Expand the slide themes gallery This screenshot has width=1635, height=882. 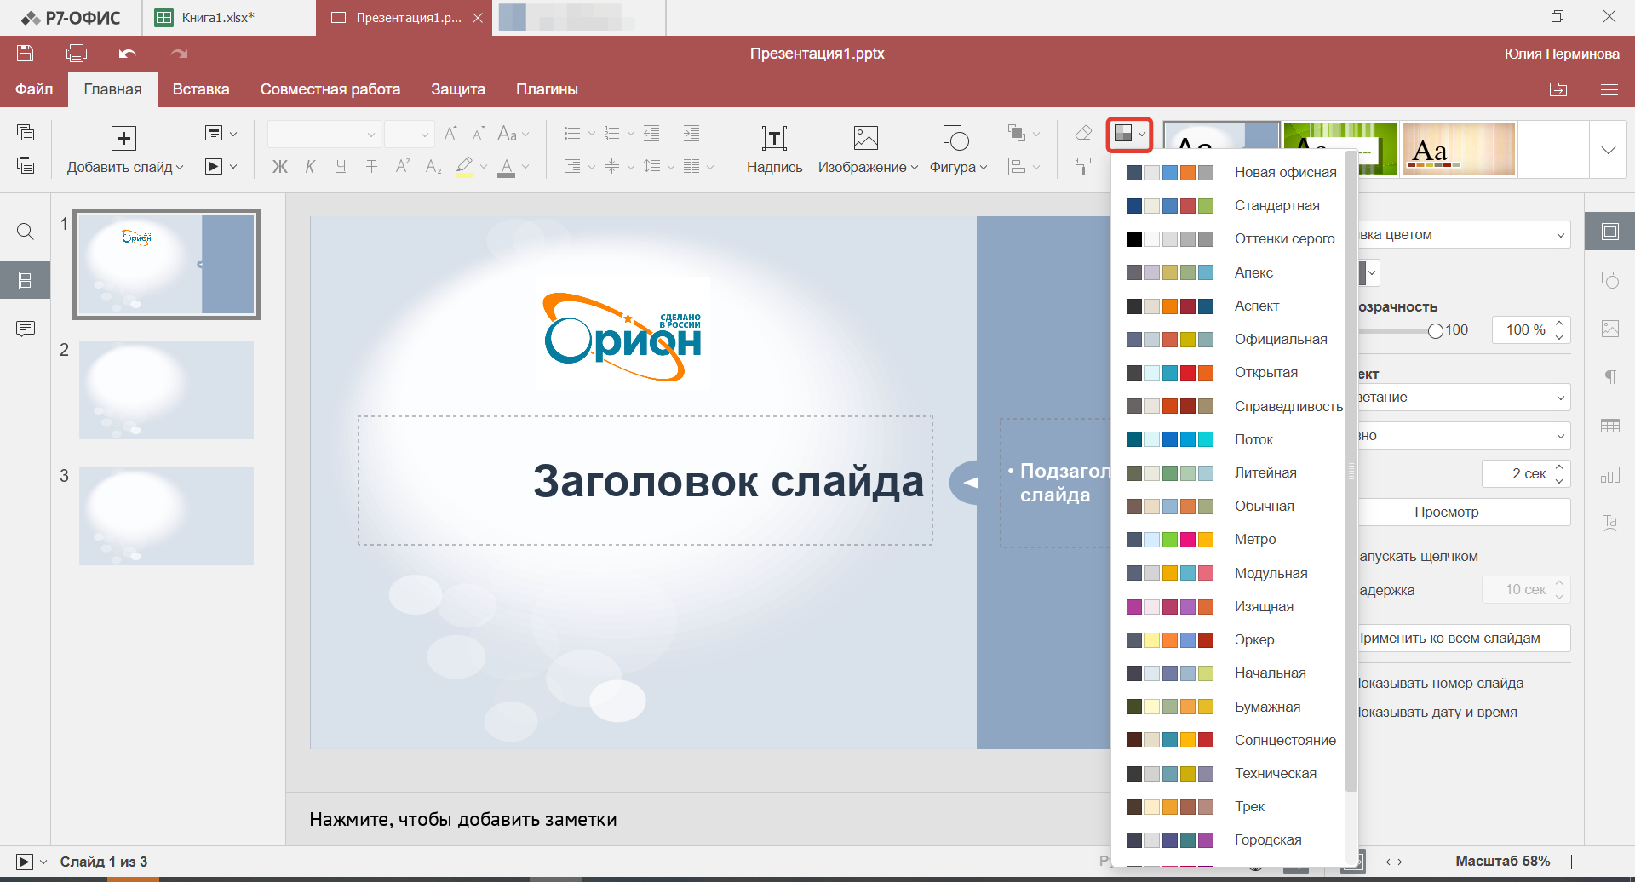pos(1608,150)
